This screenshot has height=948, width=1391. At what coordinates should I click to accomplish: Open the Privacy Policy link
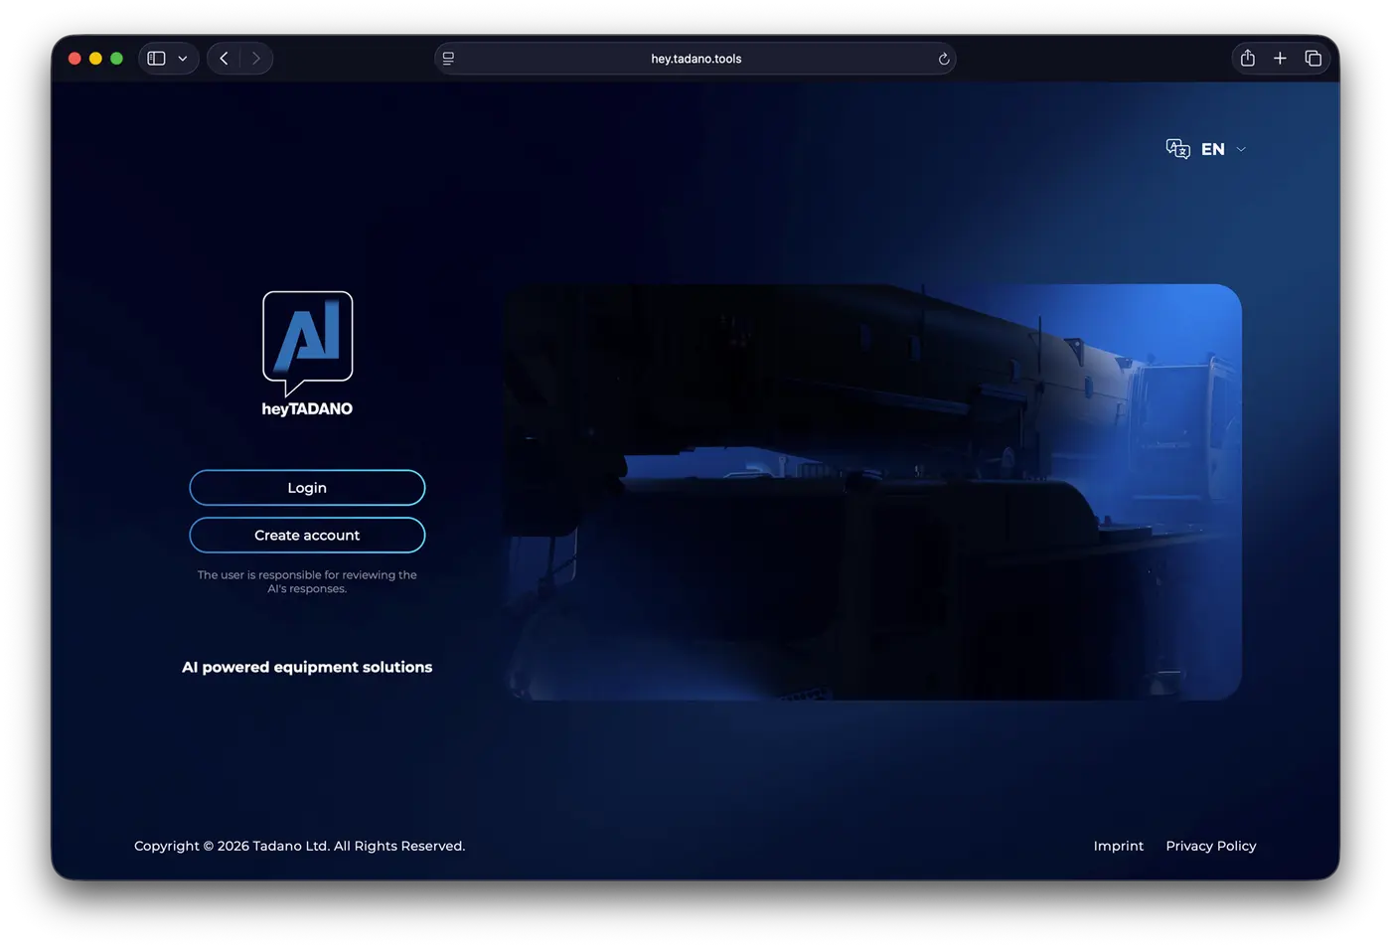1210,846
